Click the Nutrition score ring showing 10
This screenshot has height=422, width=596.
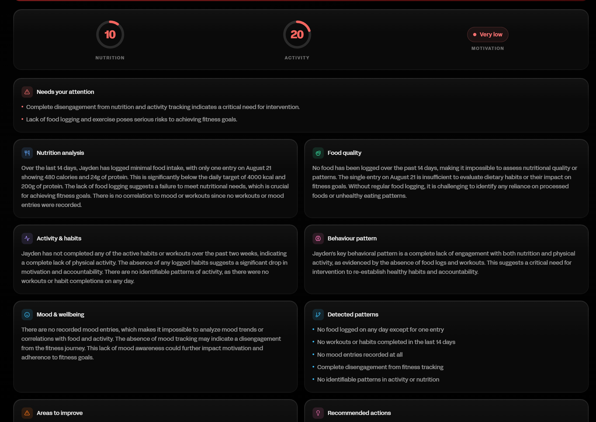[x=110, y=35]
